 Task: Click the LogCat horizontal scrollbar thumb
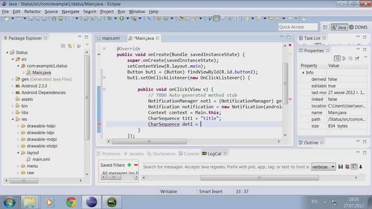(x=259, y=178)
